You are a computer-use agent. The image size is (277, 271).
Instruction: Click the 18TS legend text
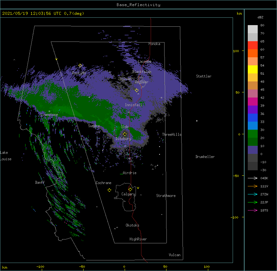coord(264,210)
